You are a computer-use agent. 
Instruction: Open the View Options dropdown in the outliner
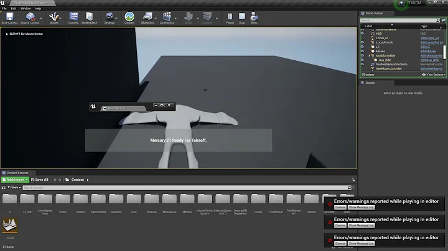[x=434, y=75]
